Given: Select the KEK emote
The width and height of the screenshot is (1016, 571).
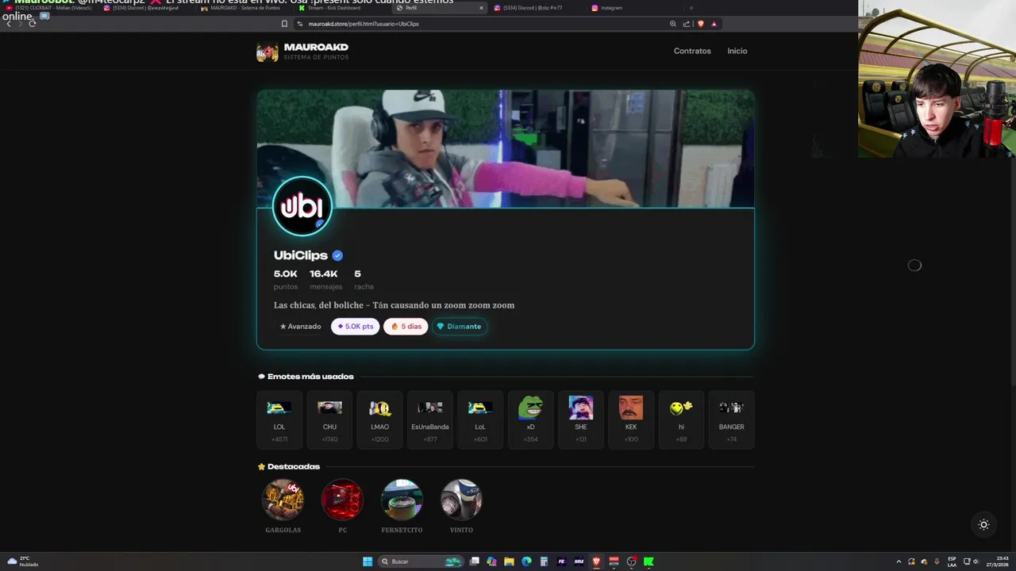Looking at the screenshot, I should point(631,420).
